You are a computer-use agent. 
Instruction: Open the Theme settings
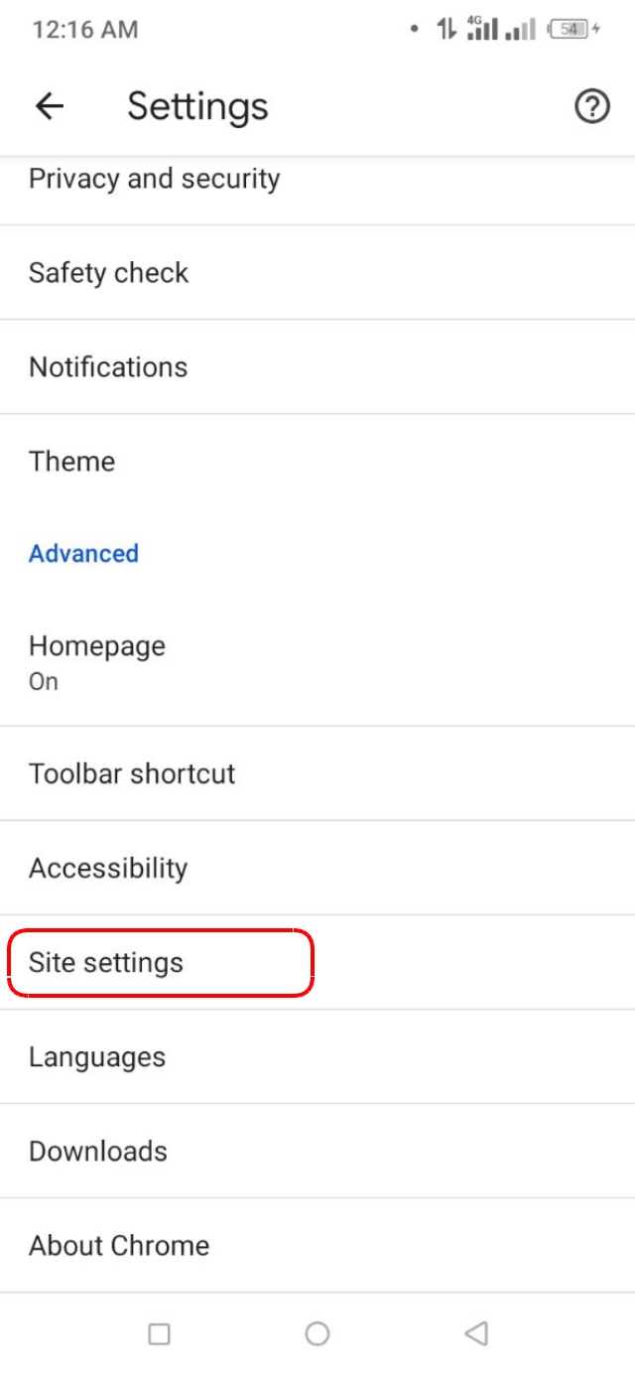pos(71,461)
